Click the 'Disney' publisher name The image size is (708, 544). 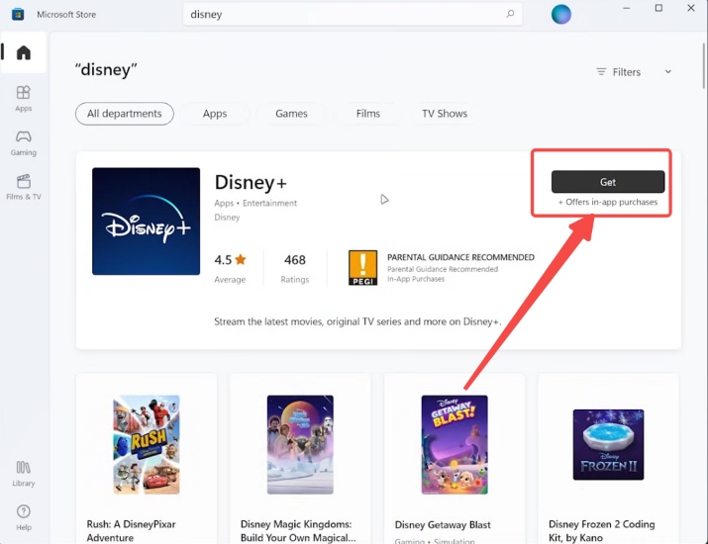tap(227, 218)
